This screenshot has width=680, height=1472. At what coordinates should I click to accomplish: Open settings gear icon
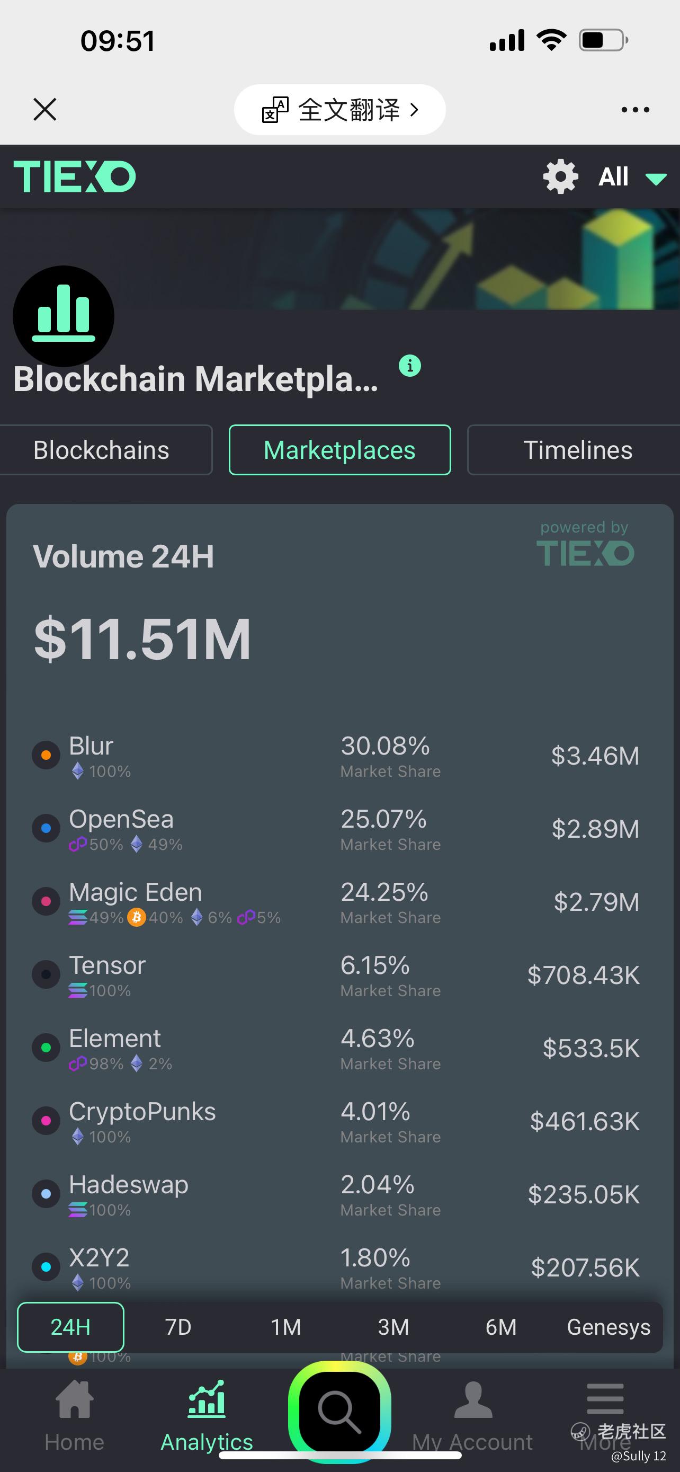point(560,176)
